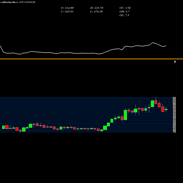Screen dimensions: 183x183
Task: Click the peak of the white line chart
Action: coord(153,43)
